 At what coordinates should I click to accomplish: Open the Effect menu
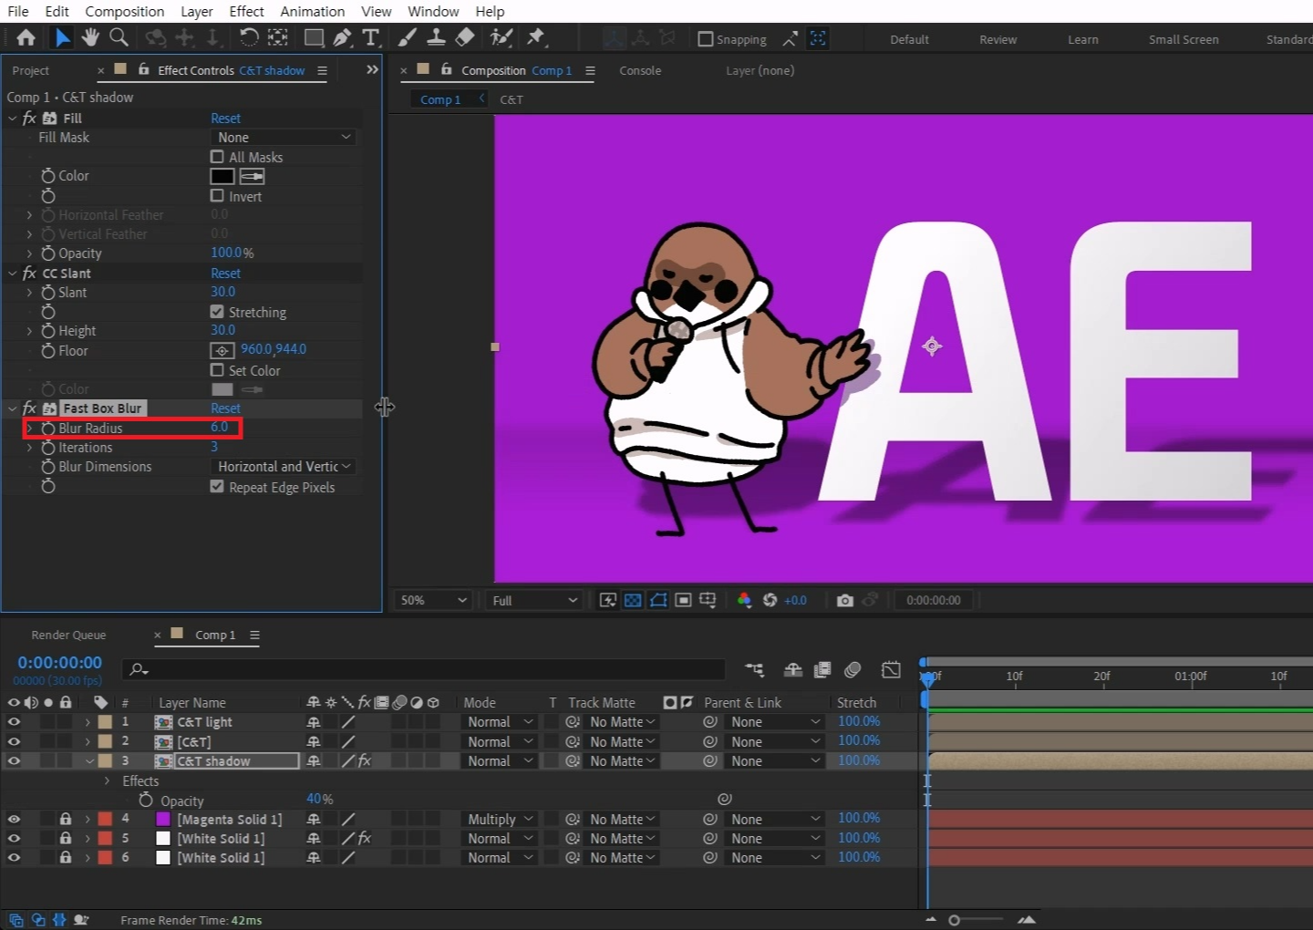(x=246, y=11)
